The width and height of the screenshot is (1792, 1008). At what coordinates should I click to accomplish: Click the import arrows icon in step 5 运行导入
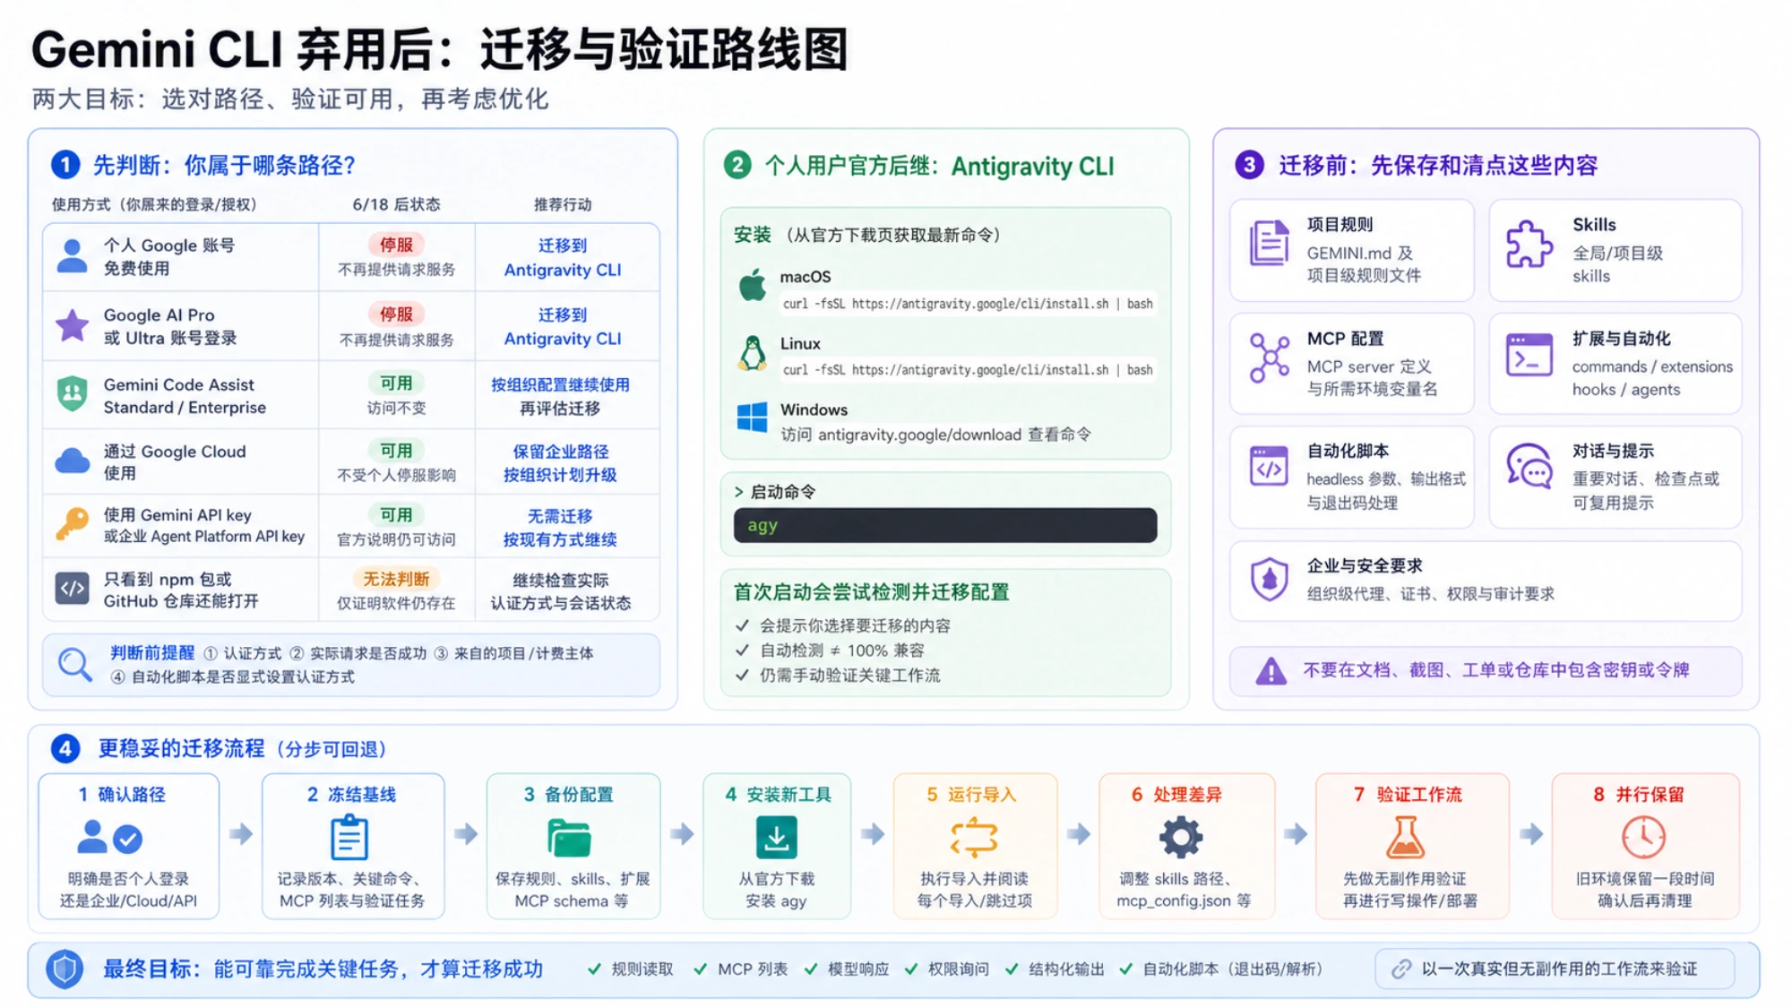click(x=974, y=838)
